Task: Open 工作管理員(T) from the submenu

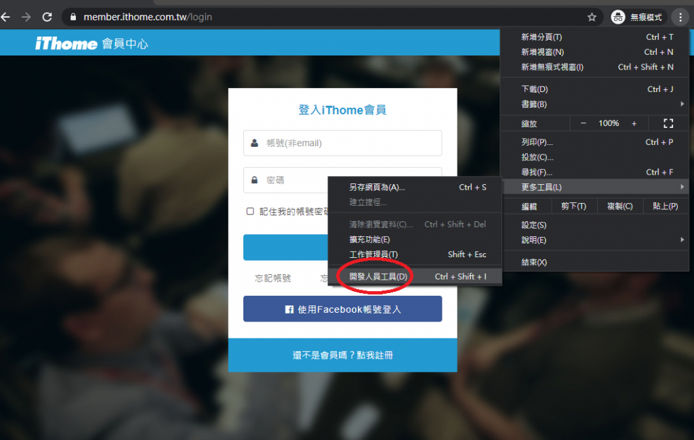Action: pyautogui.click(x=415, y=255)
